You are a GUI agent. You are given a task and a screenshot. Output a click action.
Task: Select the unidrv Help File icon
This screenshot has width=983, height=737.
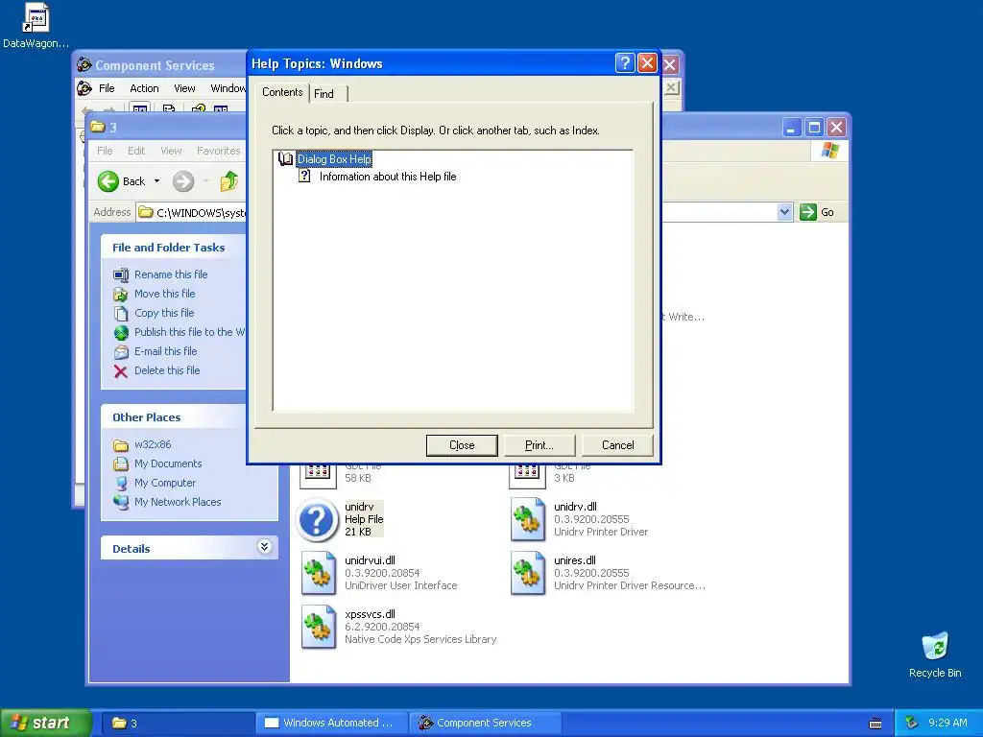[x=317, y=519]
